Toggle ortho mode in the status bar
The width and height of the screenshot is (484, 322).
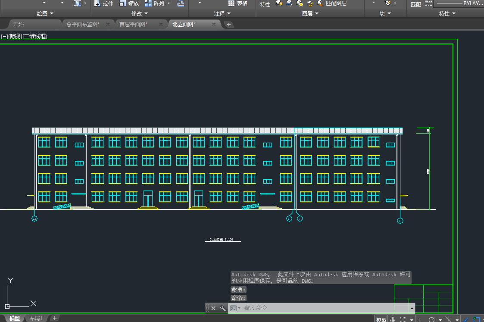pos(420,319)
